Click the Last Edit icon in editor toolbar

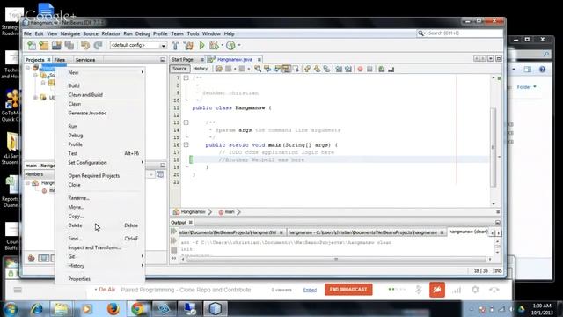(219, 69)
